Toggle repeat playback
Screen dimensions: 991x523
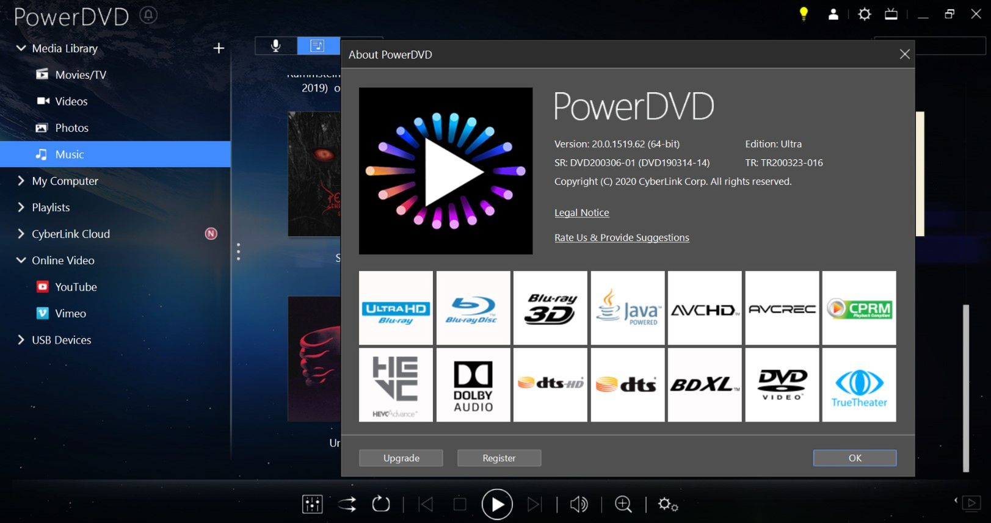(381, 504)
